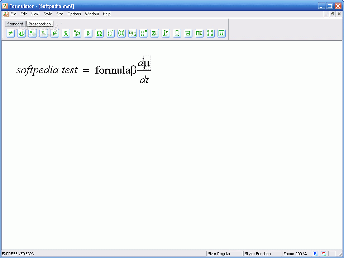Click the 'Zoom: 200 %' status bar entry
344x258 pixels.
[296, 254]
